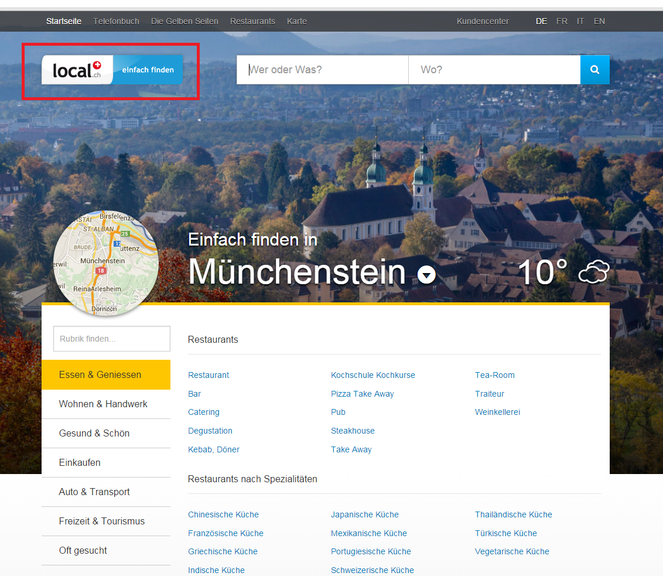Select Essen & Geniessen category

(105, 374)
